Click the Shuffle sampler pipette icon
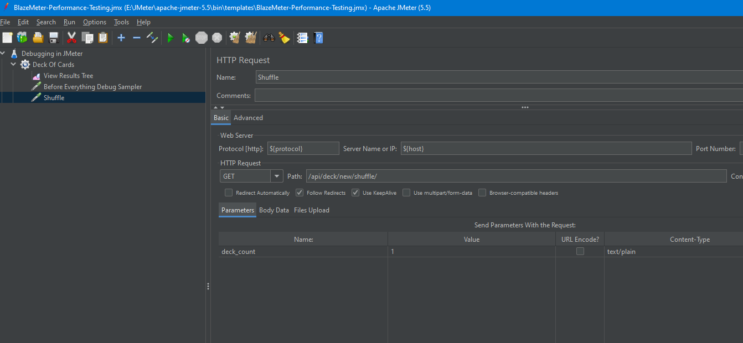Image resolution: width=743 pixels, height=343 pixels. 36,97
